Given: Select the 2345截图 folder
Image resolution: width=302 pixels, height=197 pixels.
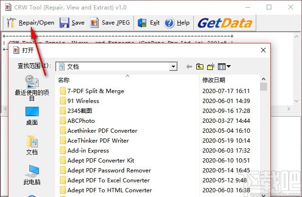Looking at the screenshot, I should 80,111.
